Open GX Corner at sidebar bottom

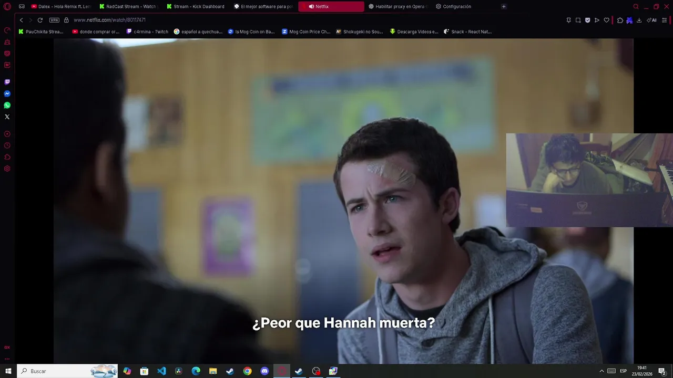tap(7, 348)
